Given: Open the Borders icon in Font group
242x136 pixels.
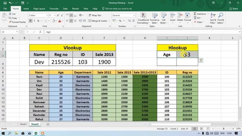Looking at the screenshot, I should 46,21.
